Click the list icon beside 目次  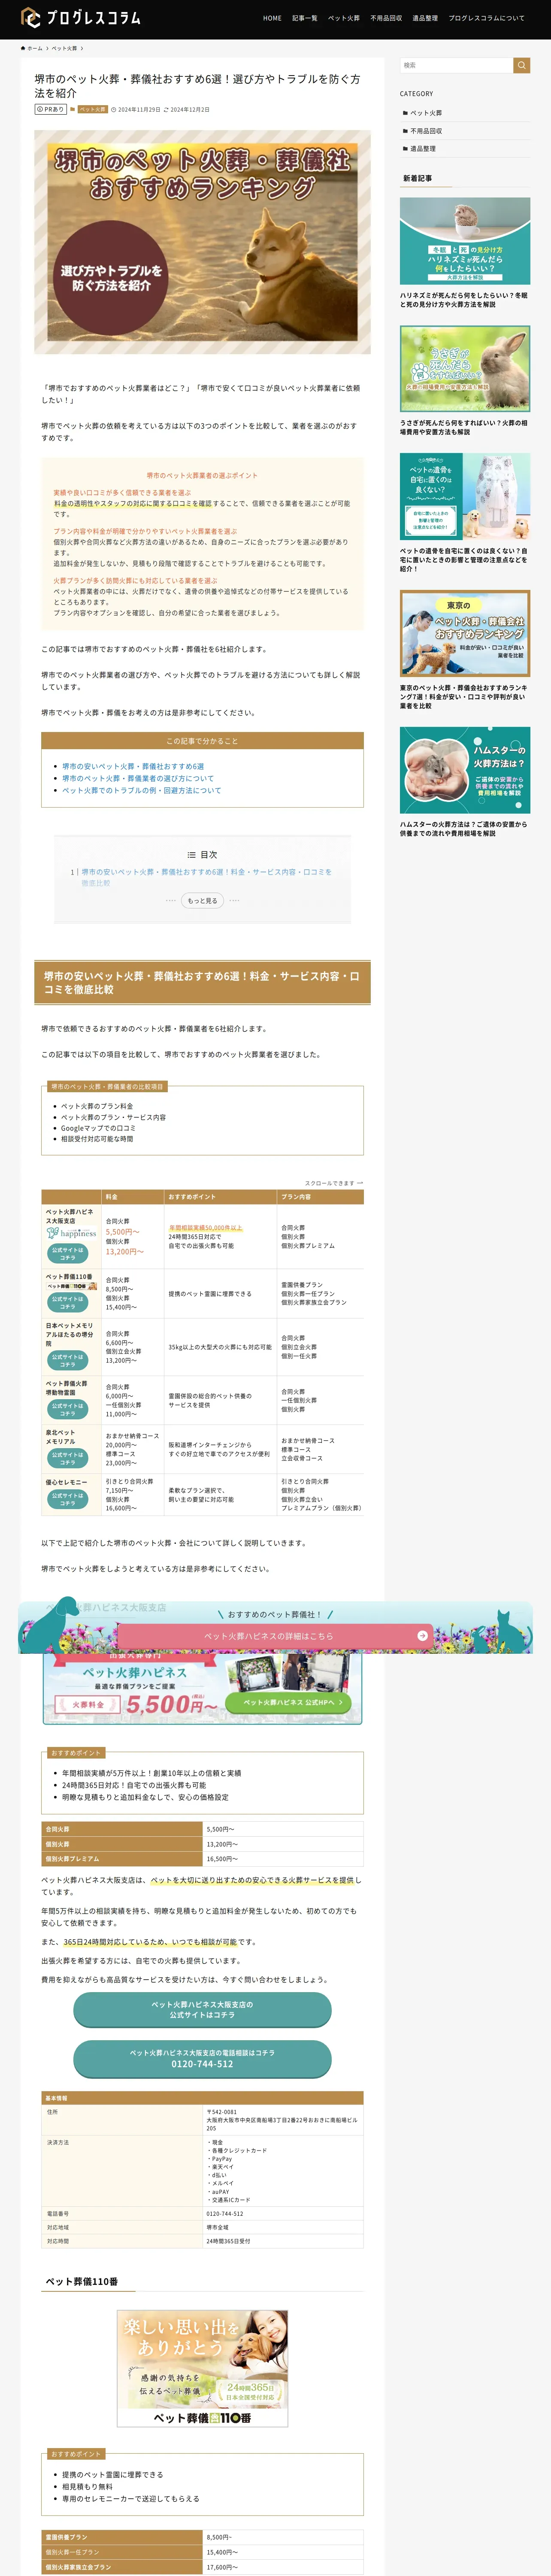(192, 855)
